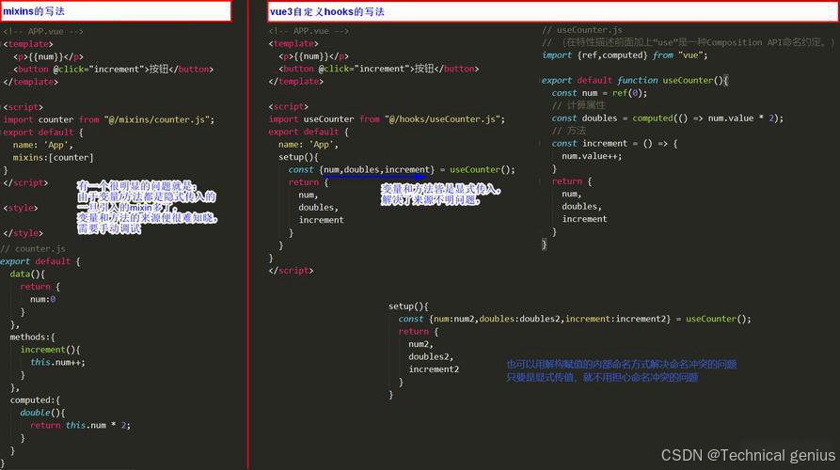Click the "export default function useCounter(){" line

pyautogui.click(x=635, y=80)
